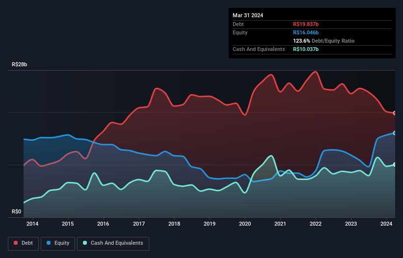403x258 pixels.
Task: Click the Equity label in tooltip
Action: click(240, 32)
